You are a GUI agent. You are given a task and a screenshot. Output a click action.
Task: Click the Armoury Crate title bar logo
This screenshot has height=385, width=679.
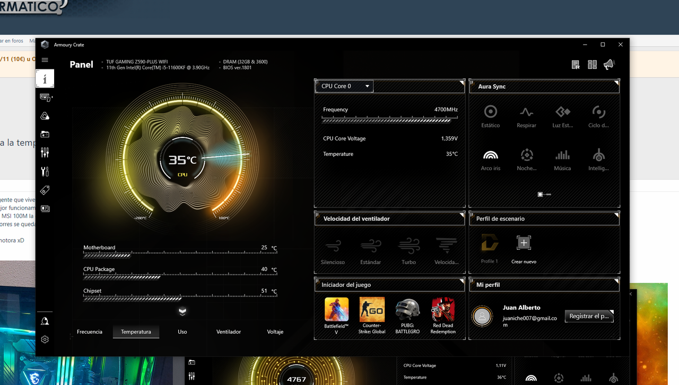(x=45, y=45)
